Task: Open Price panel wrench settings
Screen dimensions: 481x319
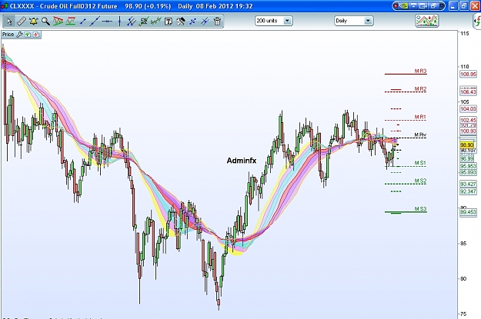Action: [x=19, y=35]
